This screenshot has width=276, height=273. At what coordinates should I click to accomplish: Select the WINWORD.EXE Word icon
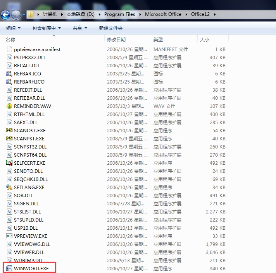pyautogui.click(x=9, y=268)
